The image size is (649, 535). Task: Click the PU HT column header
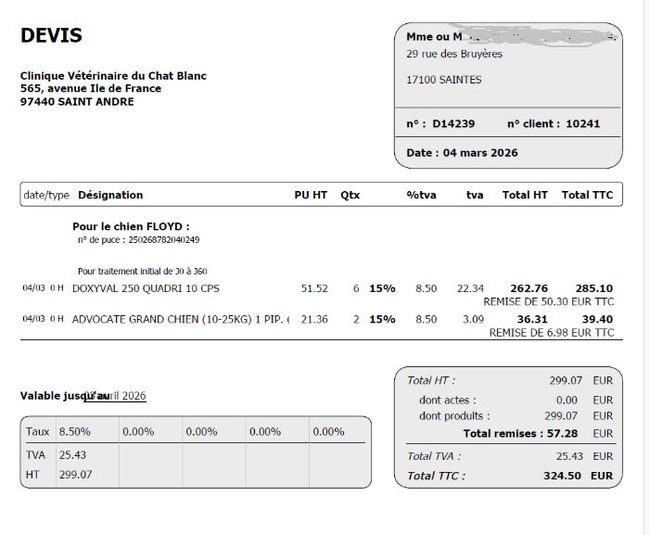pyautogui.click(x=311, y=195)
